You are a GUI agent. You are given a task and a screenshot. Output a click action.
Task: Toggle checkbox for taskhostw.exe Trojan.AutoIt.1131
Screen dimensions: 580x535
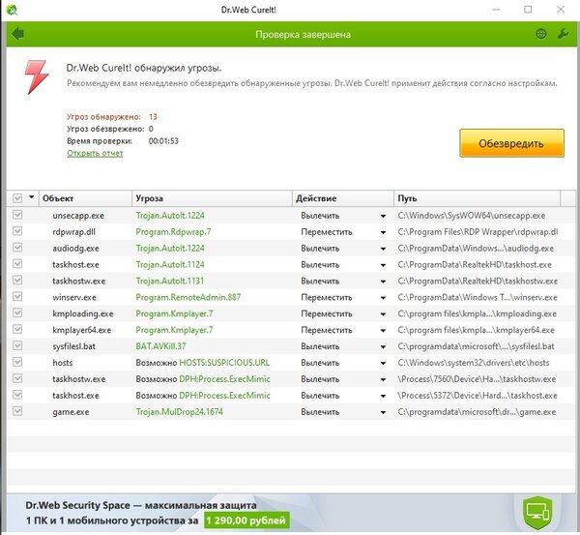[17, 281]
